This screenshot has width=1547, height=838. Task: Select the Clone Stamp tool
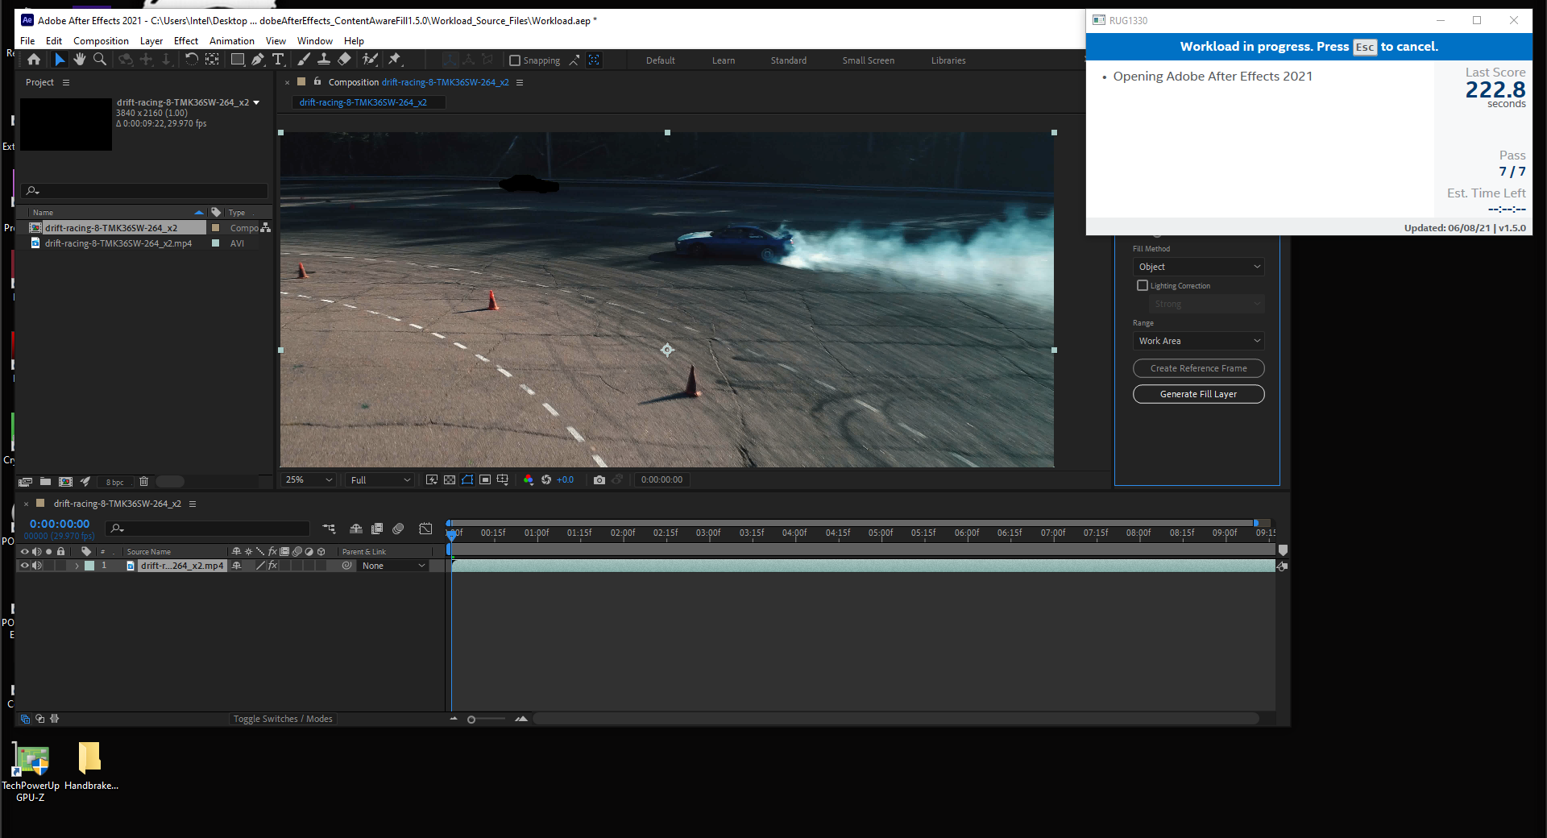(x=323, y=60)
